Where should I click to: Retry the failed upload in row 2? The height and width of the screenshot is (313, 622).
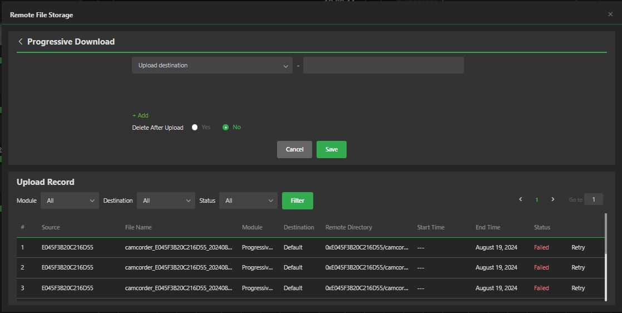tap(578, 268)
